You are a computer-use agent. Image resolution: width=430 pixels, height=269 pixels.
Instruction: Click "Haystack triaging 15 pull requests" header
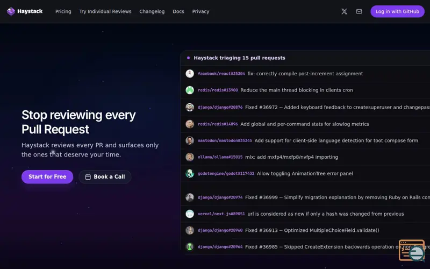point(239,58)
